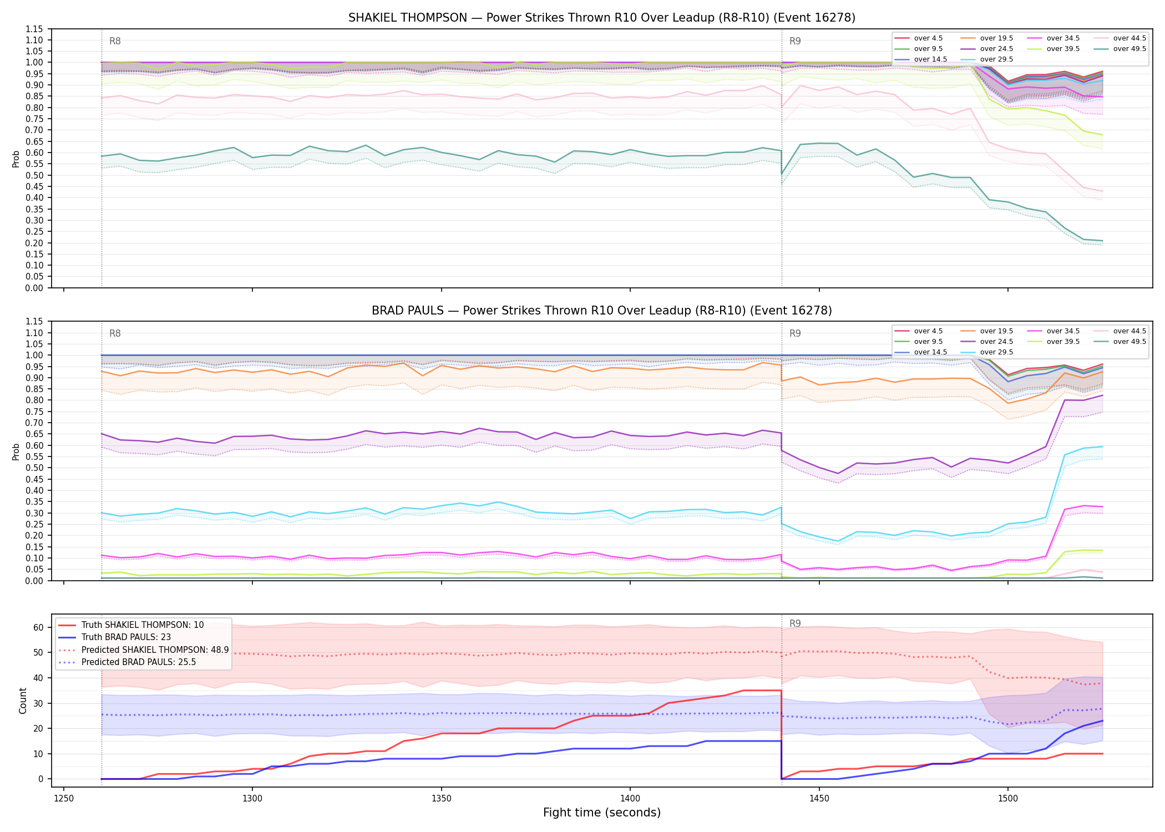Click the 1.15 tick on Thompson chart y-axis
1165x832 pixels.
click(x=34, y=29)
